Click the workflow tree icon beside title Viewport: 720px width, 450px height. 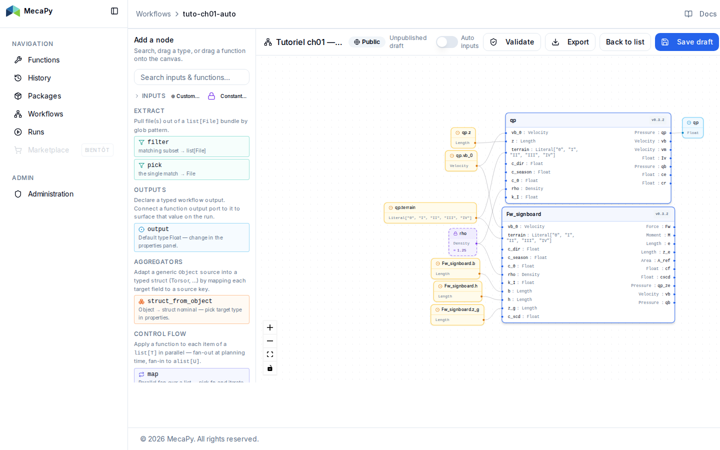pos(268,42)
